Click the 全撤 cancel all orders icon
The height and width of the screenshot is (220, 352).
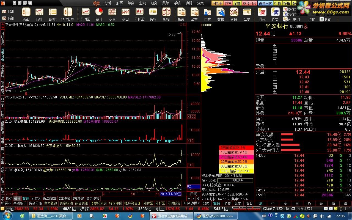coord(311,20)
